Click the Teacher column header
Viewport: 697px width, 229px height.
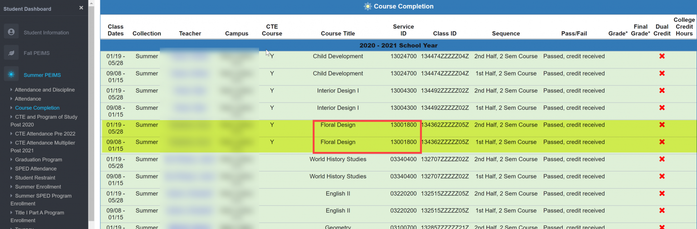click(x=190, y=34)
